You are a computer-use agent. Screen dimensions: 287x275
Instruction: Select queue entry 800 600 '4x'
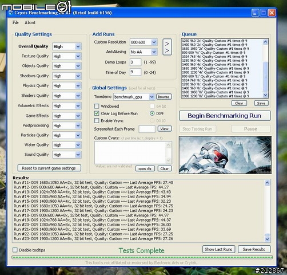pyautogui.click(x=214, y=53)
